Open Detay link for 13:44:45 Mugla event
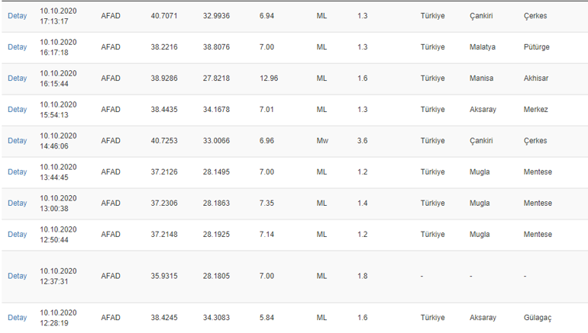 [x=18, y=171]
